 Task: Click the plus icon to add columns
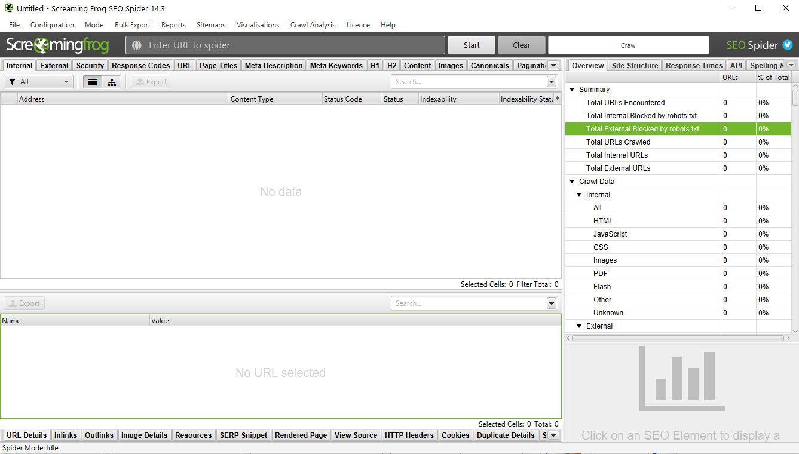tap(558, 99)
